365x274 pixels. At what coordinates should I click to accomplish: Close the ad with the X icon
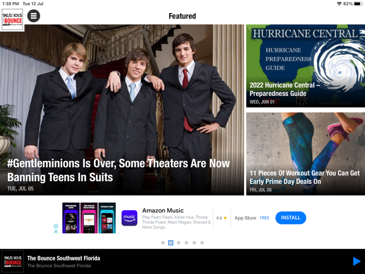point(56,232)
